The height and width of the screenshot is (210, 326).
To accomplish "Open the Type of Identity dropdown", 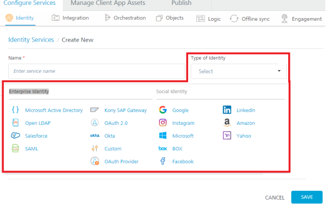I will click(238, 71).
